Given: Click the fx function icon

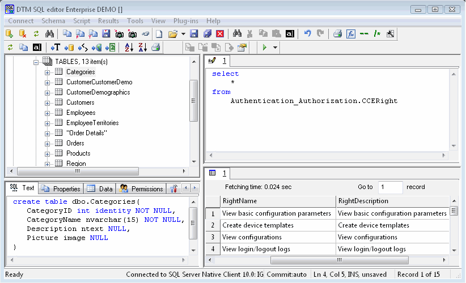Looking at the screenshot, I should click(351, 34).
